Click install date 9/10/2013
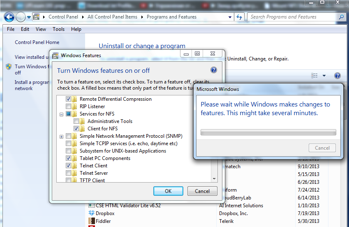 click(308, 167)
